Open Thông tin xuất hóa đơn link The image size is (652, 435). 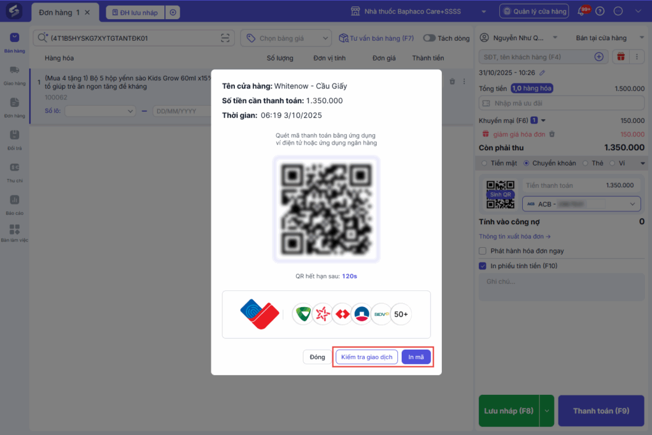point(514,236)
